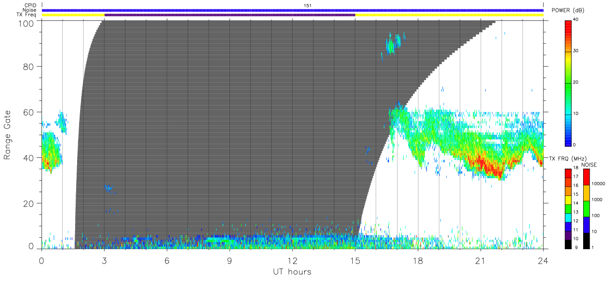Click the POWER (dB) legend title
The image size is (611, 282).
(x=569, y=11)
